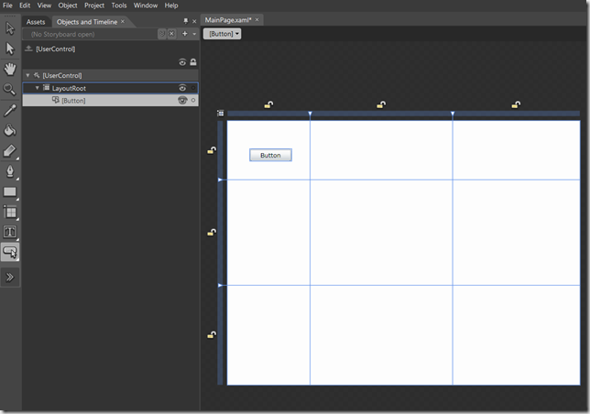Click the close storyboard icon
Screen dimensions: 590x414
[171, 34]
